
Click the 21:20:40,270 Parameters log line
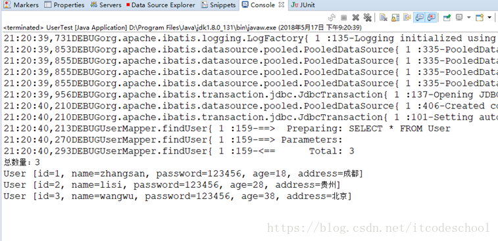(x=173, y=140)
